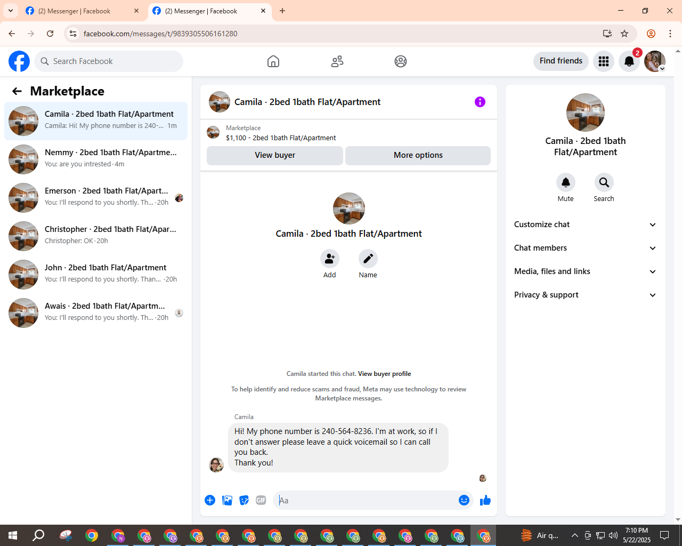The height and width of the screenshot is (546, 682).
Task: Search in conversation with magnifier icon
Action: (604, 182)
